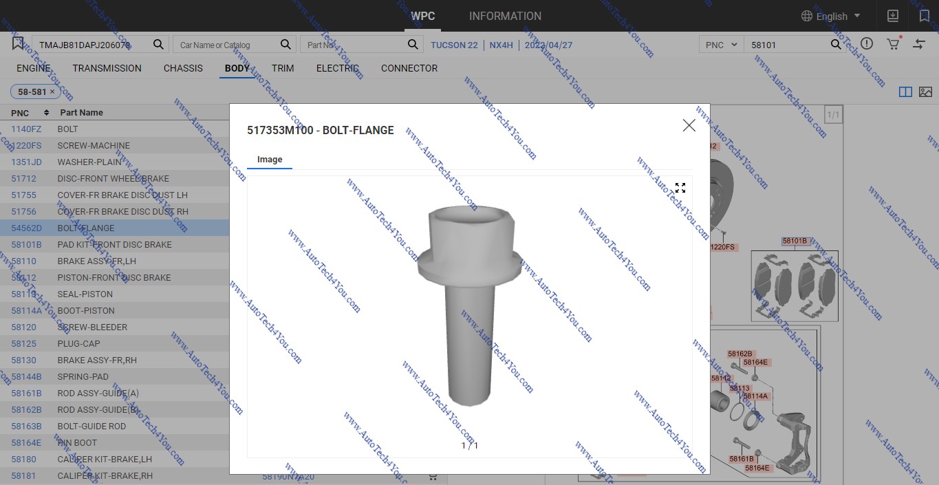The image size is (939, 485).
Task: Toggle the split panel view icon
Action: coord(905,91)
